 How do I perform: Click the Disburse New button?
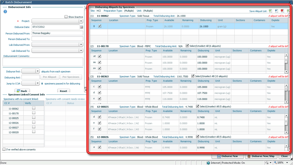[227, 156]
